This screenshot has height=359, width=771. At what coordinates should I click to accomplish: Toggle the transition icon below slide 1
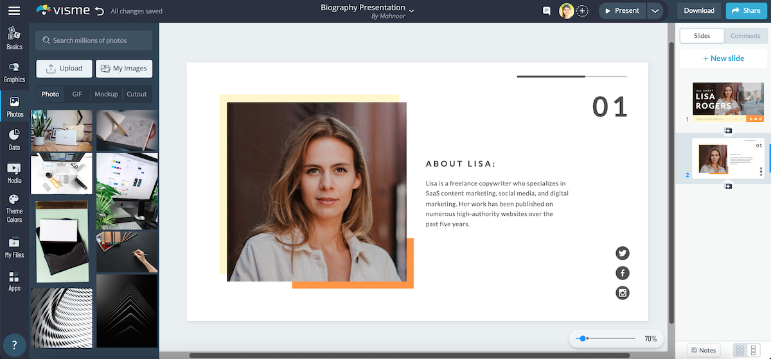[x=728, y=131]
